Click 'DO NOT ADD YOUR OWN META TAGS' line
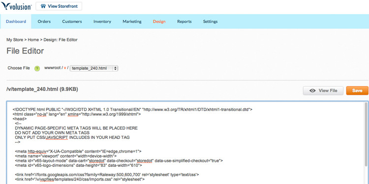 click(52, 132)
